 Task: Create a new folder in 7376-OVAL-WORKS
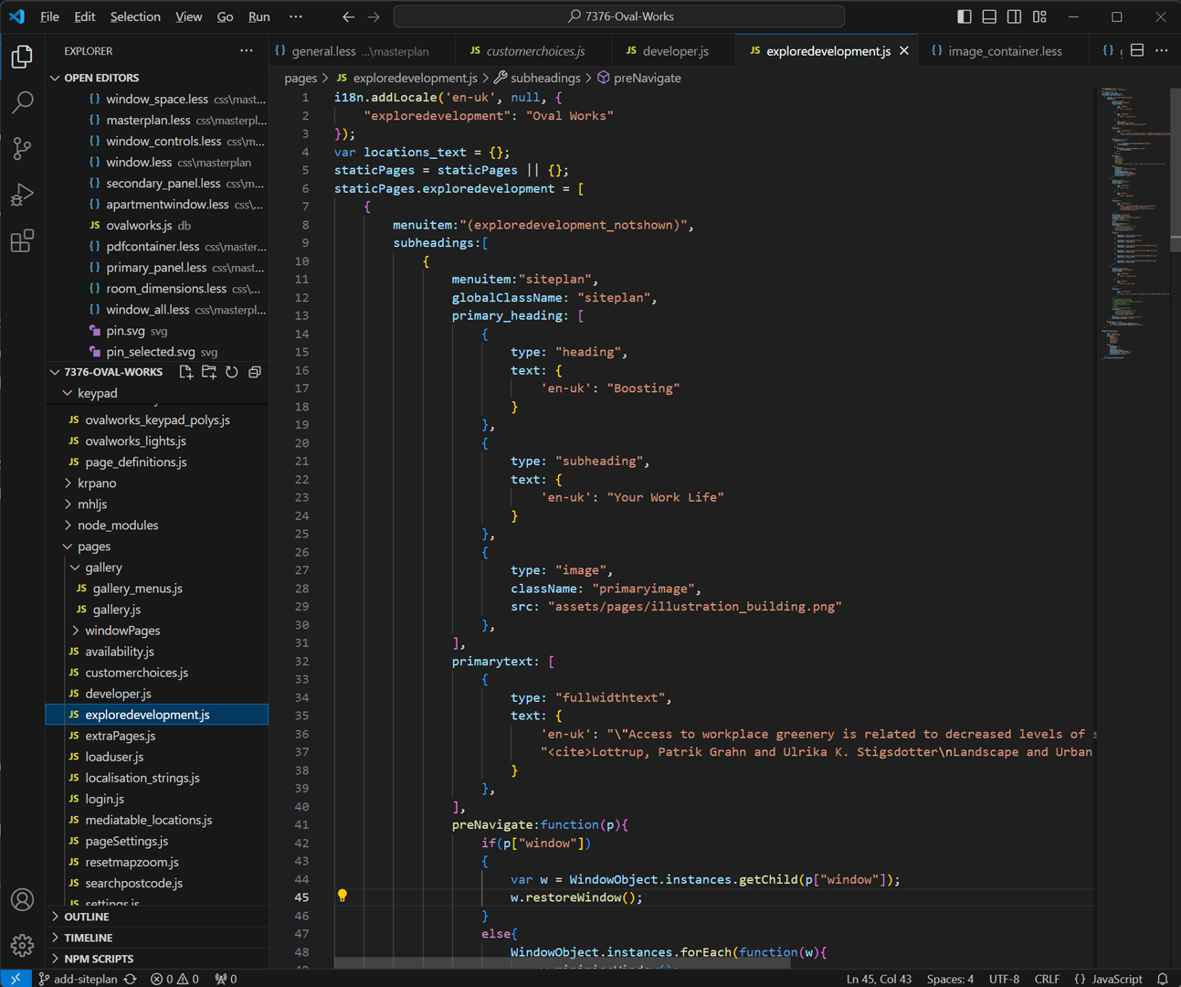[x=209, y=372]
